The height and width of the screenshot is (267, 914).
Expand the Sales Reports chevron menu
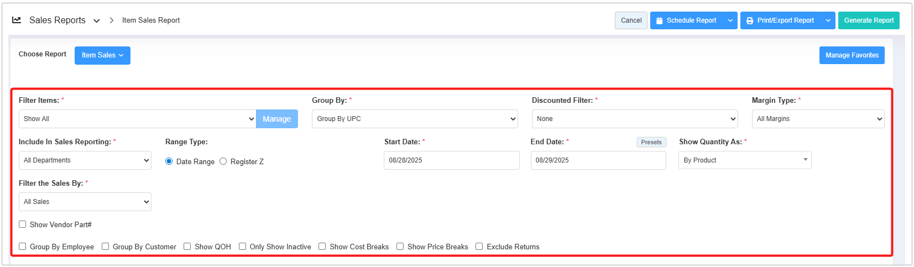pyautogui.click(x=97, y=20)
